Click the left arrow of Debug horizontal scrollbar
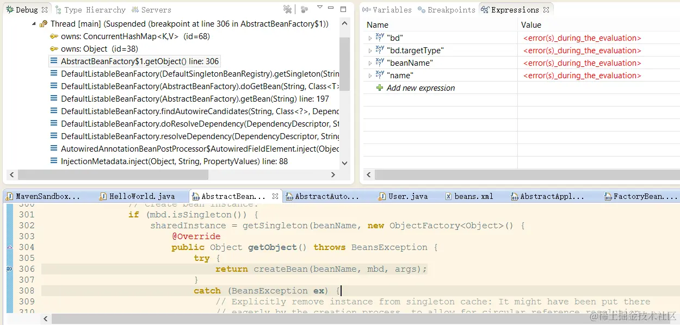The image size is (680, 325). pyautogui.click(x=12, y=174)
